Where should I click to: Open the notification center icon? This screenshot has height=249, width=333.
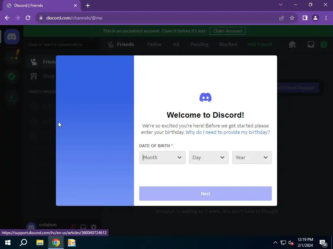pyautogui.click(x=323, y=243)
